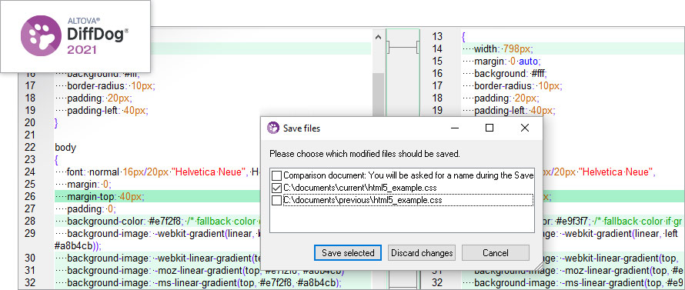This screenshot has height=290, width=685.
Task: Maximize the Save files dialog
Action: coord(490,128)
